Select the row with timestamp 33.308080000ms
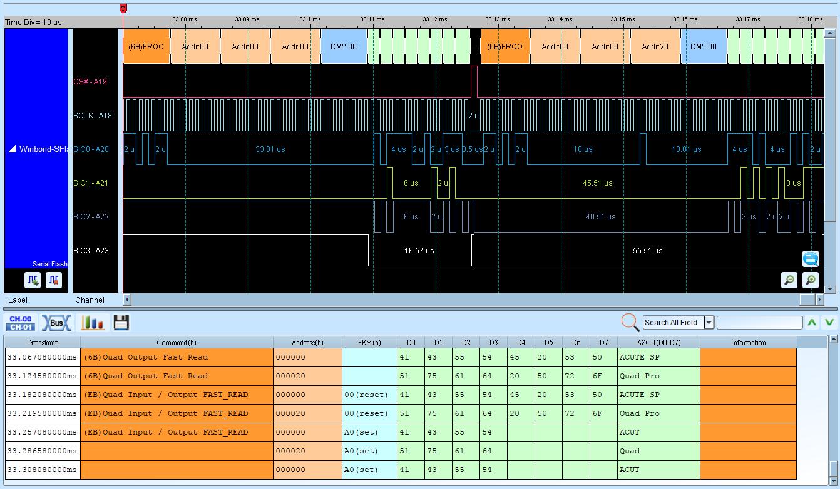 (x=401, y=470)
